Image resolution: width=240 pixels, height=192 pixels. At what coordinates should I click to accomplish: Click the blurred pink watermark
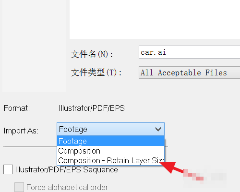[x=204, y=177]
